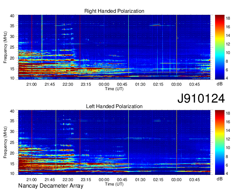Select 01:30 time tick on Left Handed plot
Image resolution: width=234 pixels, height=190 pixels.
pyautogui.click(x=140, y=180)
